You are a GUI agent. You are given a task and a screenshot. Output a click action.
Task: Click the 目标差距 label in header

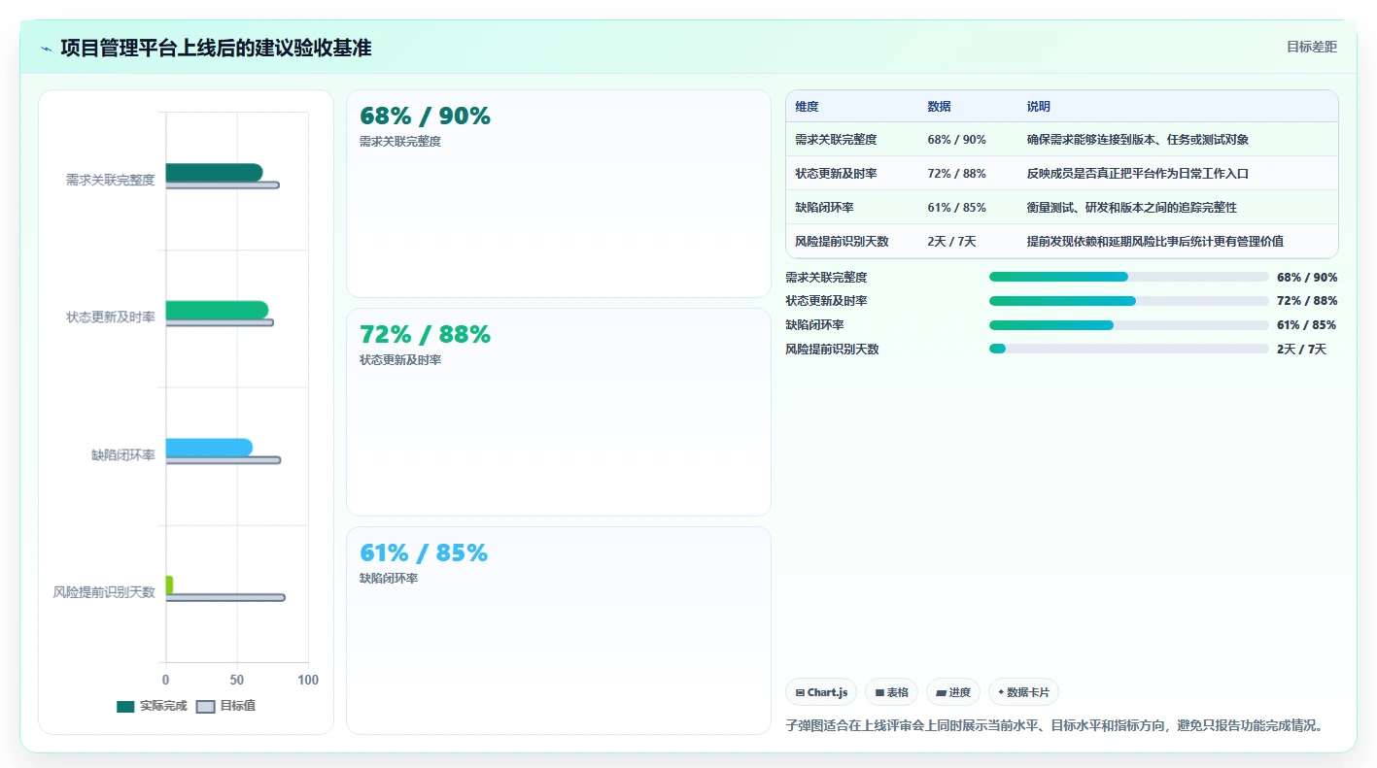click(1312, 47)
